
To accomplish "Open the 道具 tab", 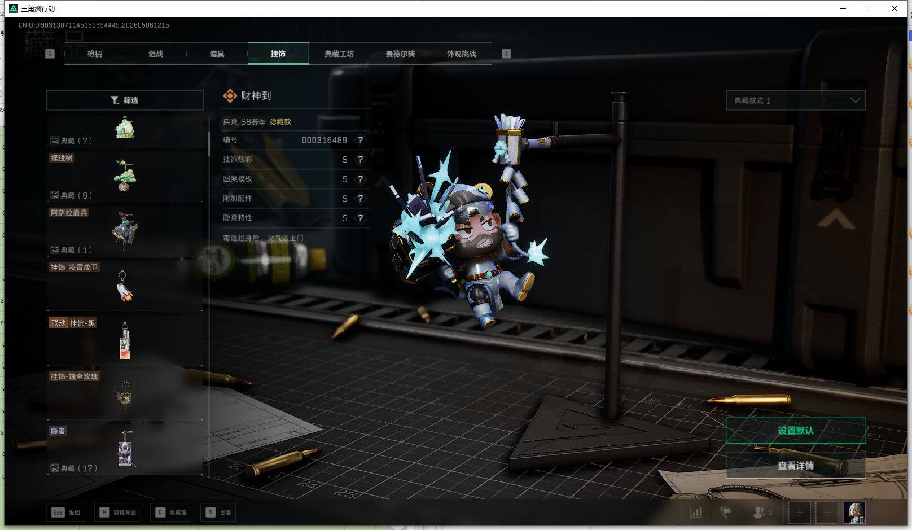I will (217, 54).
